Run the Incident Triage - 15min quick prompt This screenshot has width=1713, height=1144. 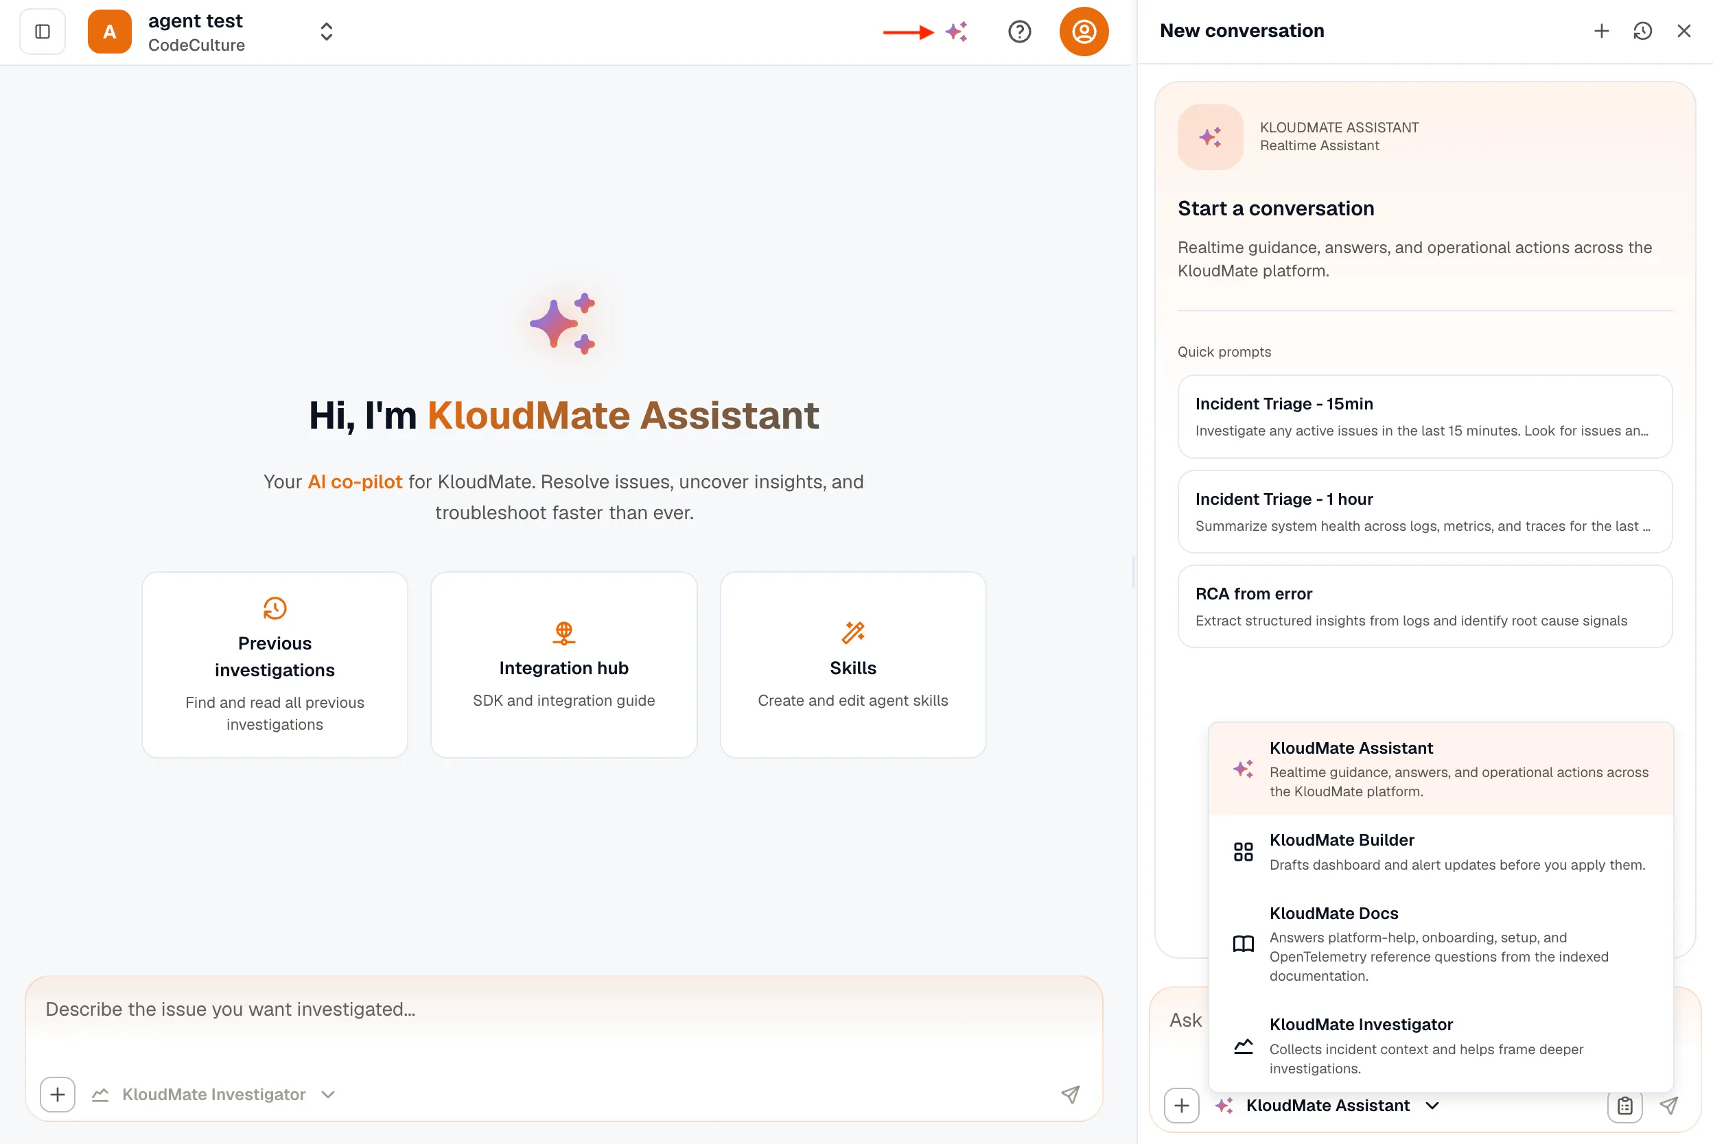click(x=1425, y=416)
